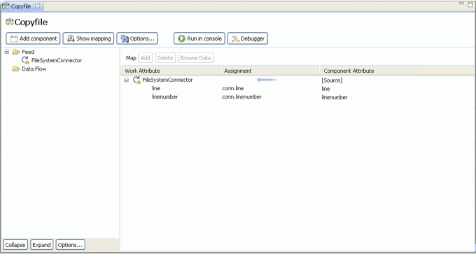Viewport: 476px width, 254px height.
Task: Click the [Source] component attribute cell
Action: click(x=332, y=80)
